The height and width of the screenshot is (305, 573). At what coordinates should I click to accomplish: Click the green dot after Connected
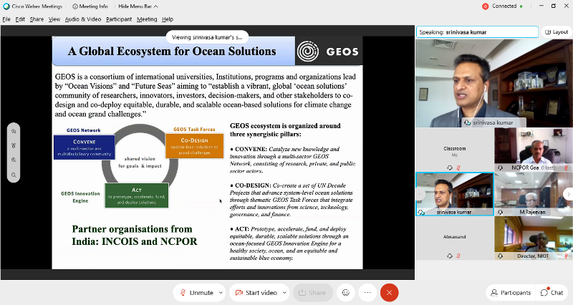[521, 6]
